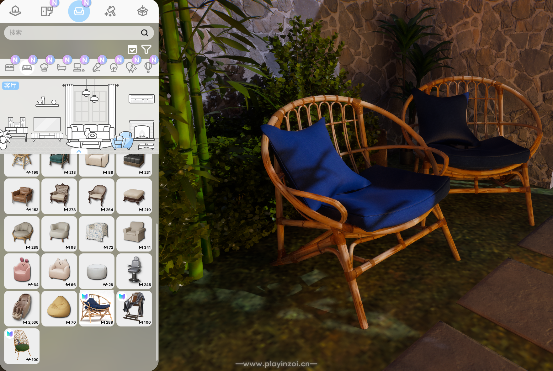Select the fireplace in the room illustration
Viewport: 553px width, 371px height.
[142, 130]
